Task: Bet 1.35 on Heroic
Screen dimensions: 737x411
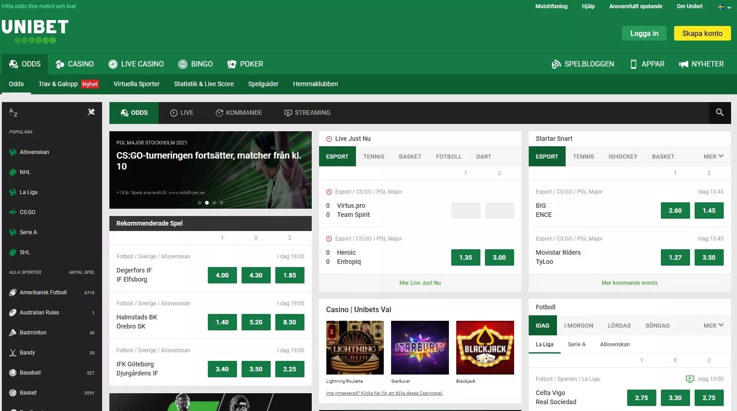Action: [x=466, y=257]
